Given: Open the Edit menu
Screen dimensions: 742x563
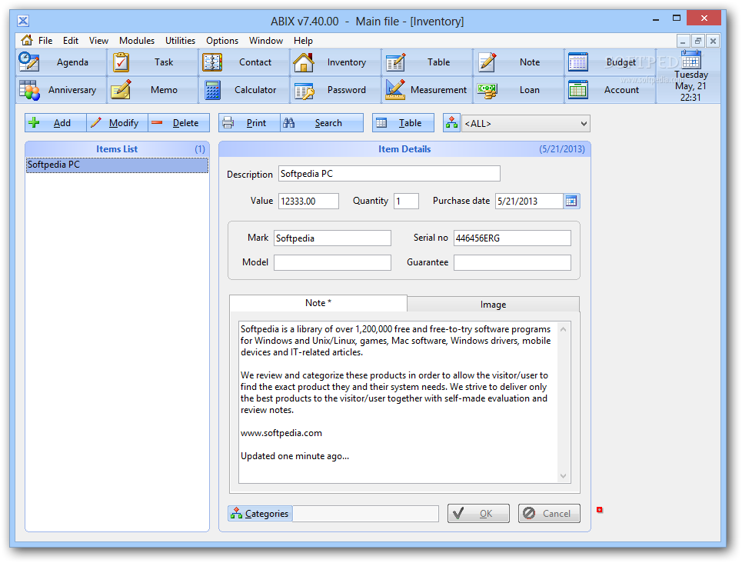Looking at the screenshot, I should (71, 41).
